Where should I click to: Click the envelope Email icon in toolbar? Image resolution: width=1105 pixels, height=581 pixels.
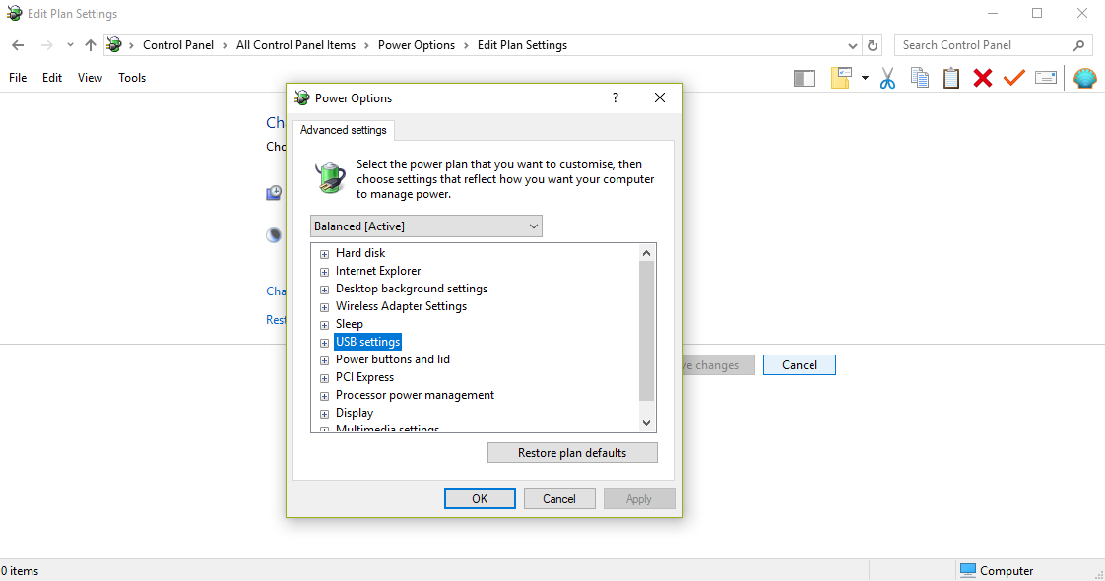[x=1045, y=78]
